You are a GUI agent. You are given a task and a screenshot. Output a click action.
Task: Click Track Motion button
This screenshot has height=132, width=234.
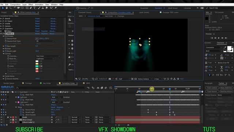pyautogui.click(x=212, y=91)
